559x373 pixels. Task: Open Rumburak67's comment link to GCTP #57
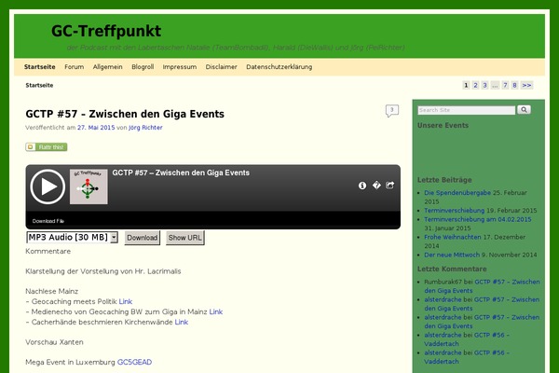482,286
